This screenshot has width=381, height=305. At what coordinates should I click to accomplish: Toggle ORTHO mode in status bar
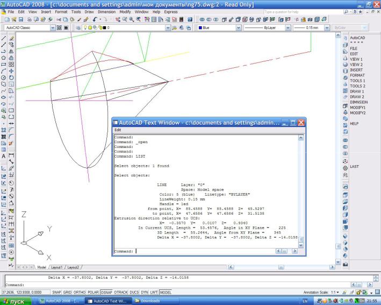tap(80, 292)
